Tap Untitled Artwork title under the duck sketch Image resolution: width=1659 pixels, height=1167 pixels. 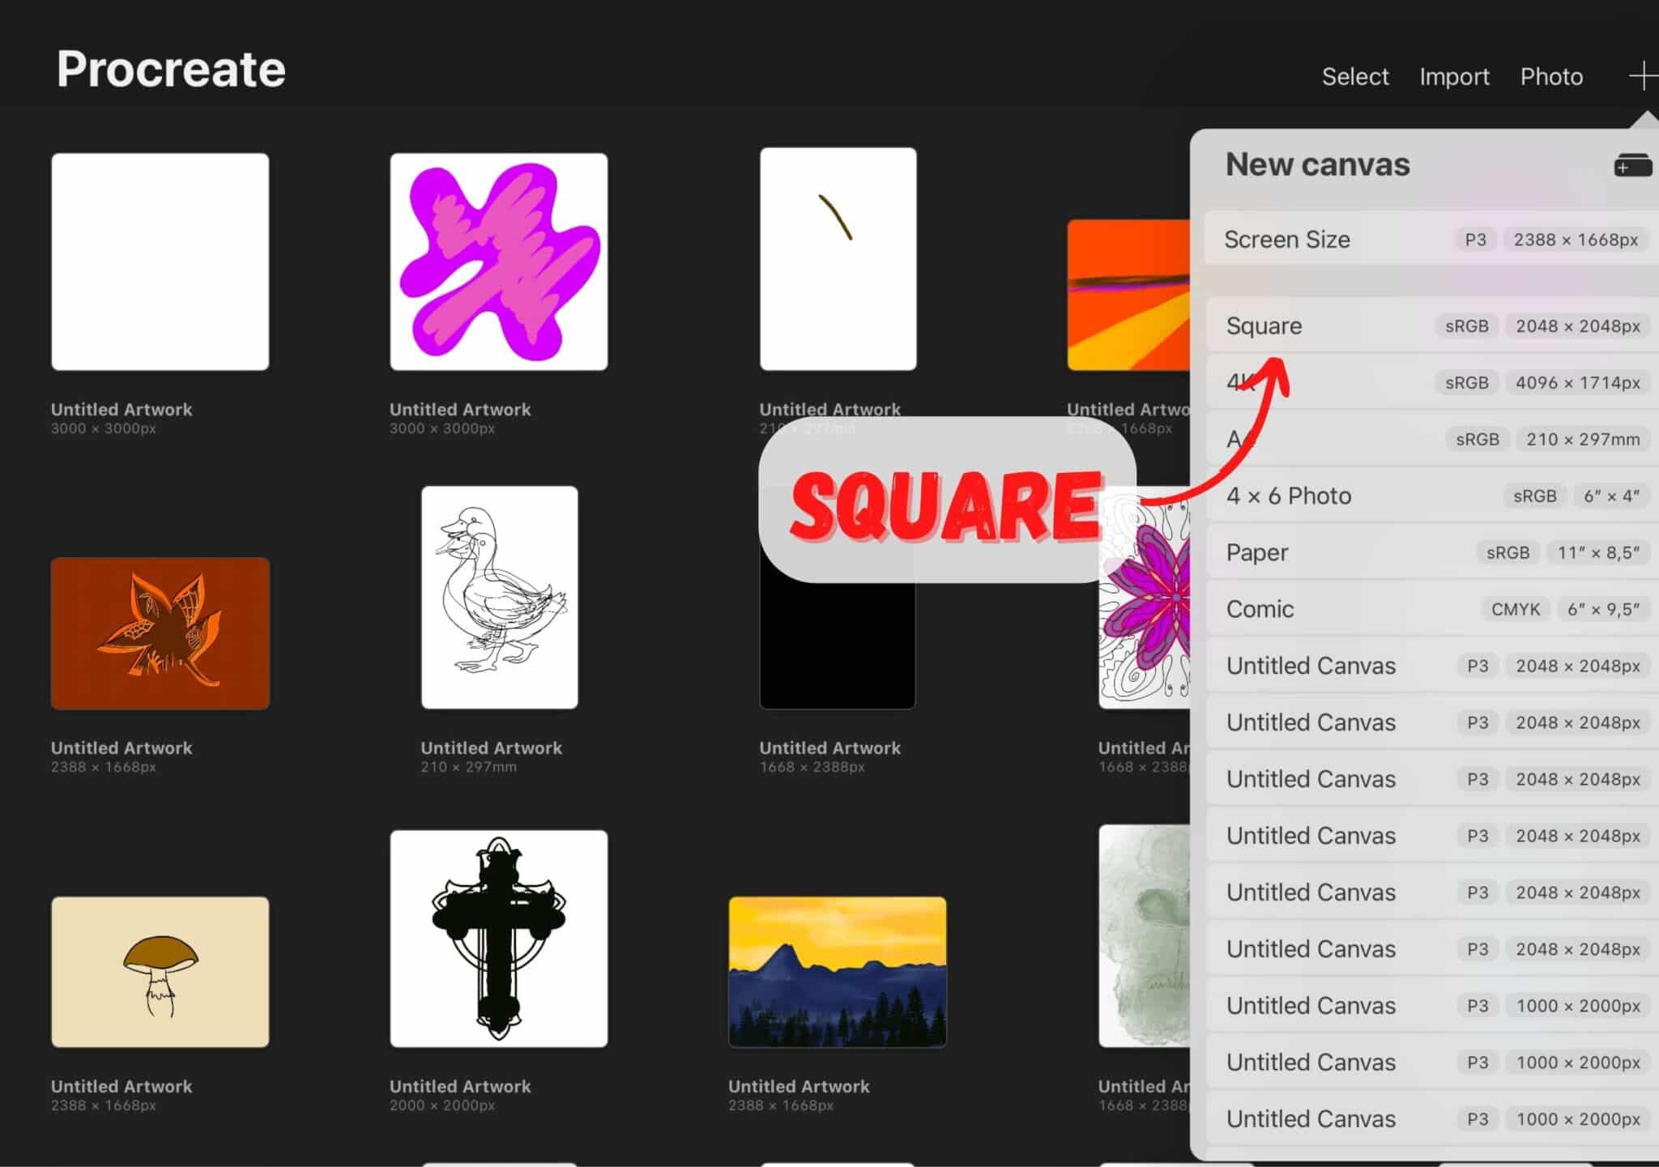492,748
